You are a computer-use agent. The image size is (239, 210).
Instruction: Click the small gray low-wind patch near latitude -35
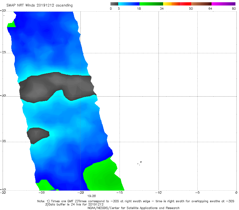tap(38, 135)
